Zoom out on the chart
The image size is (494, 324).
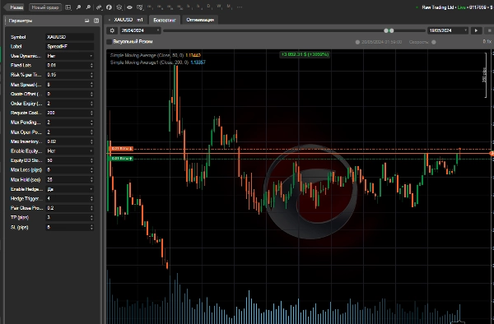pos(89,7)
